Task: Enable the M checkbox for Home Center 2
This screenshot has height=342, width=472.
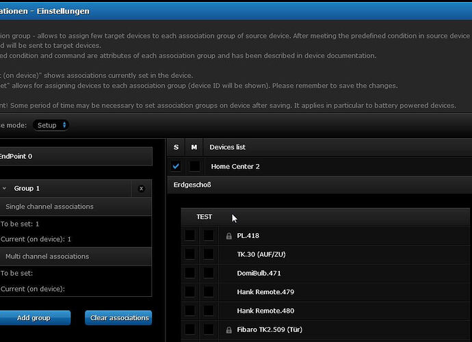Action: coord(194,166)
